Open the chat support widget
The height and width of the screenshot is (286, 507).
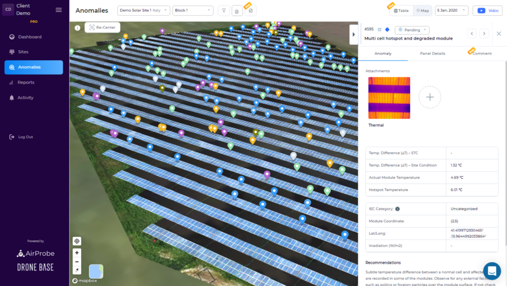[x=492, y=271]
